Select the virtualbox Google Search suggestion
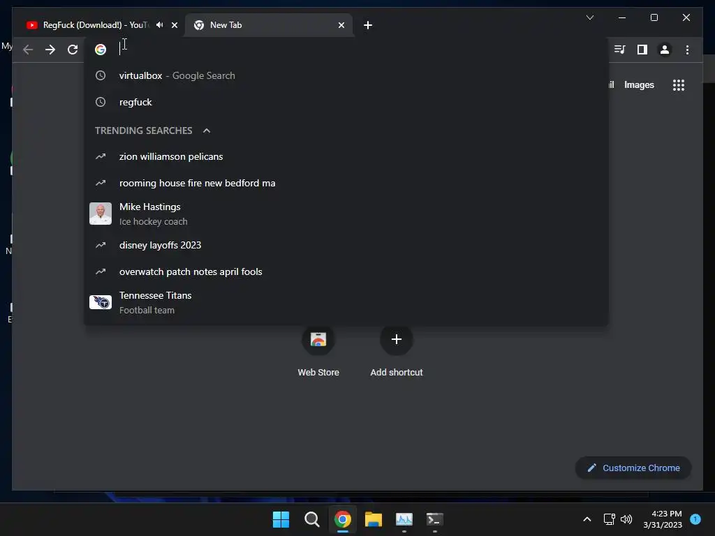 346,75
